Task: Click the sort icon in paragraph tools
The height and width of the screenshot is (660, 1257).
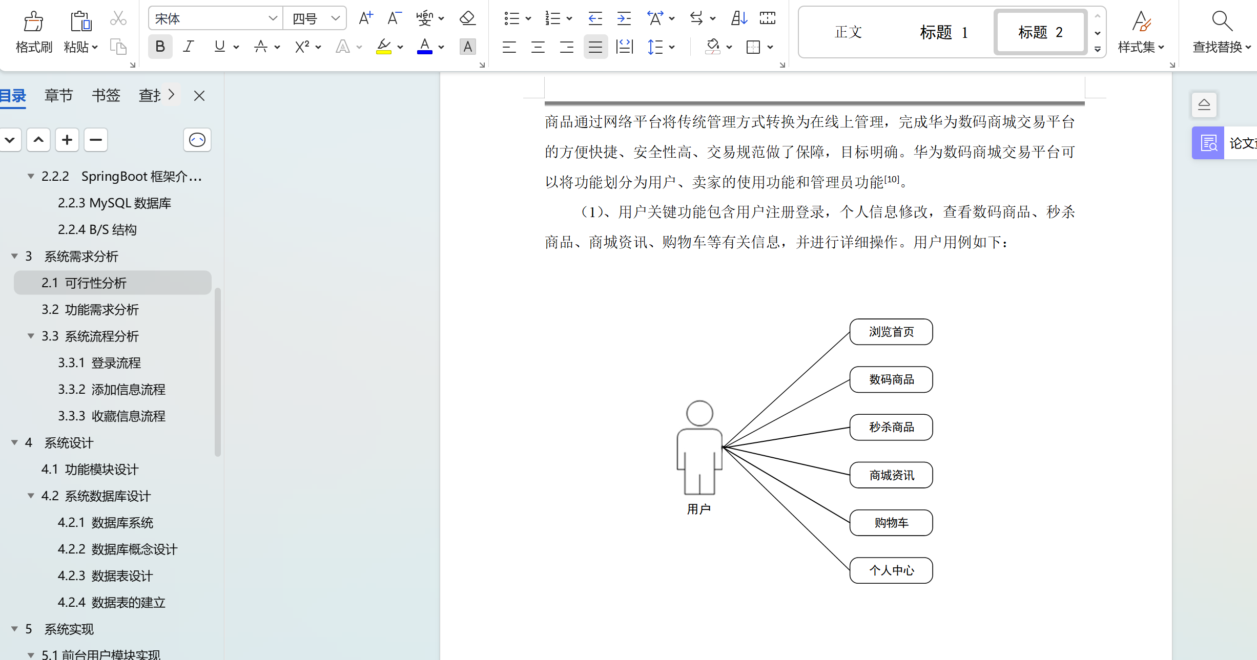Action: point(738,18)
